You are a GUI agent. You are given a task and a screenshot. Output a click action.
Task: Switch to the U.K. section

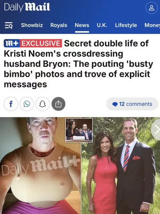(x=102, y=25)
